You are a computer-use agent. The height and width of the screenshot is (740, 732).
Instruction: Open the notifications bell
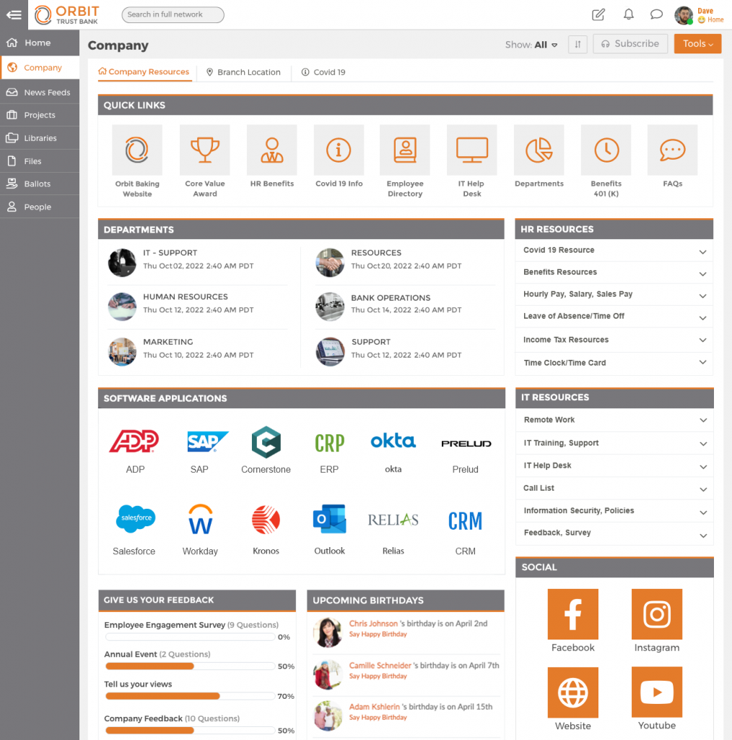click(628, 14)
